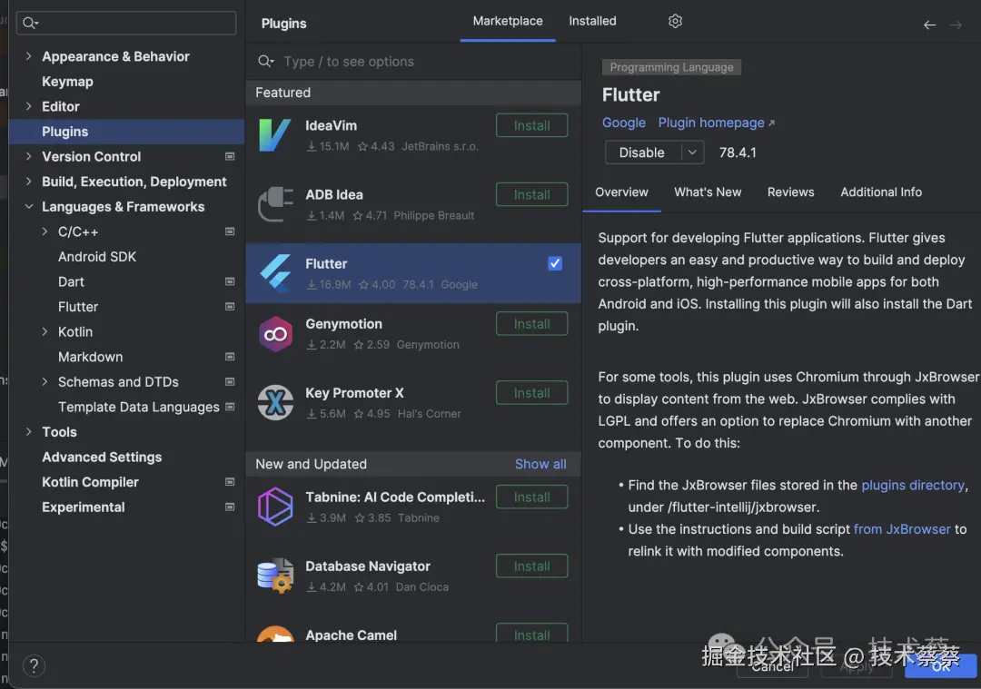Viewport: 981px width, 689px height.
Task: Expand the Editor settings section
Action: pyautogui.click(x=29, y=106)
